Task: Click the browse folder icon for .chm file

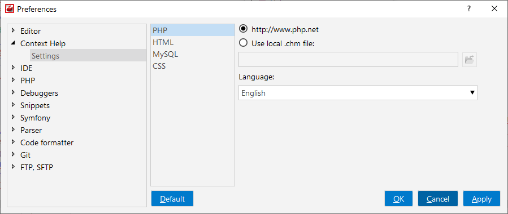Action: (x=470, y=60)
